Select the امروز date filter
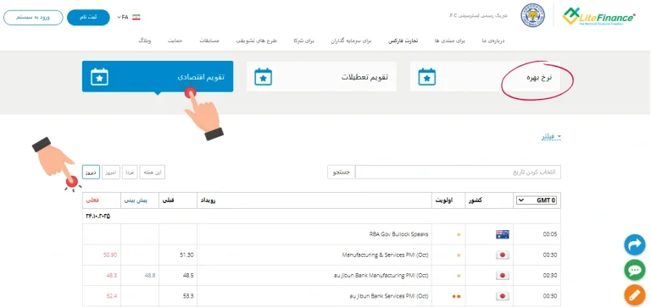The width and height of the screenshot is (651, 307). (x=111, y=172)
